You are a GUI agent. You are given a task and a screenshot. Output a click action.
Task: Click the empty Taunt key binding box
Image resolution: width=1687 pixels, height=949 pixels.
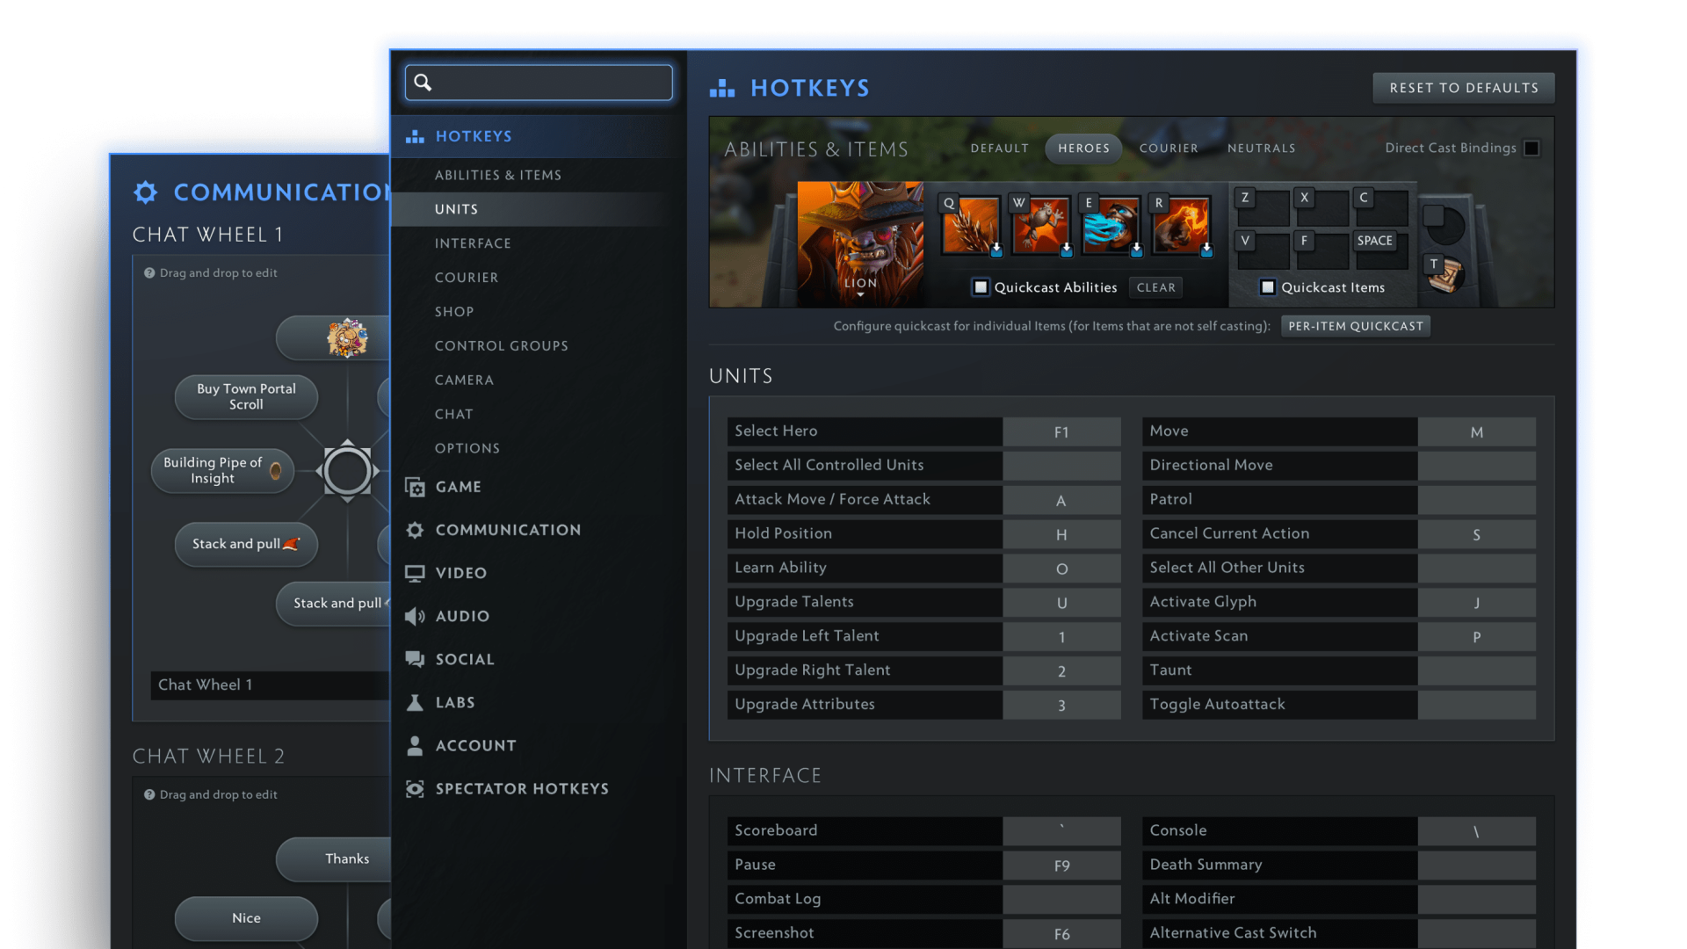(x=1476, y=671)
